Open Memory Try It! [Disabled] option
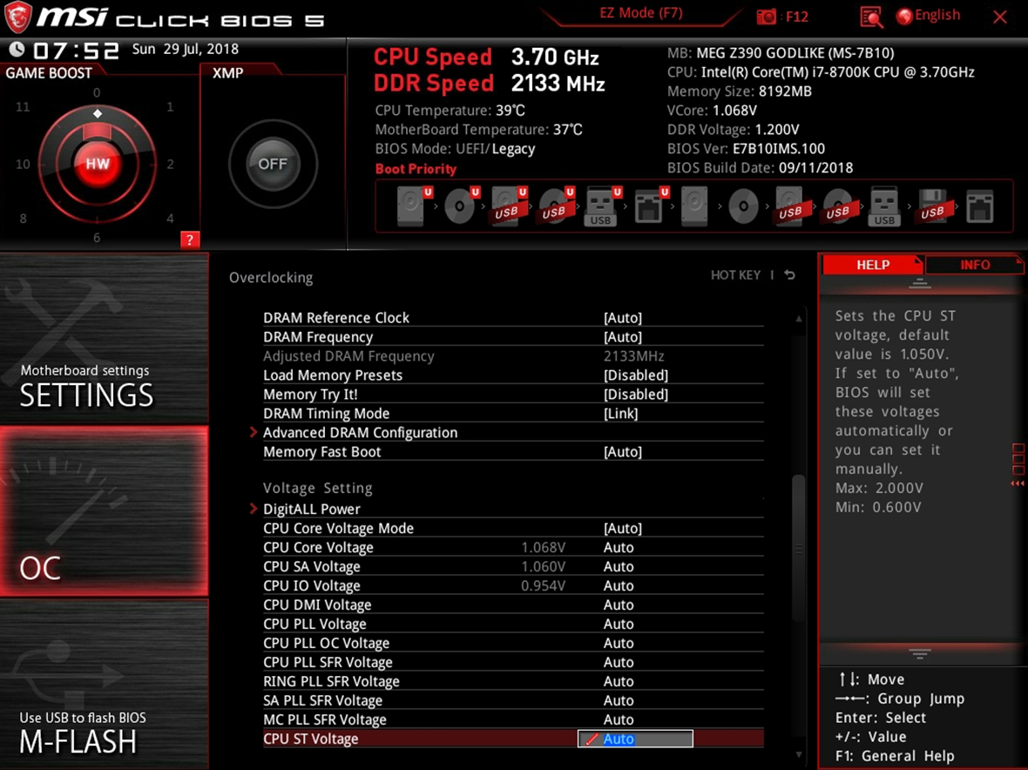The width and height of the screenshot is (1028, 770). pyautogui.click(x=636, y=394)
